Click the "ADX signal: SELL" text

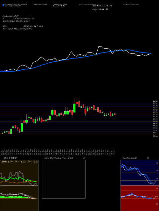11,29
